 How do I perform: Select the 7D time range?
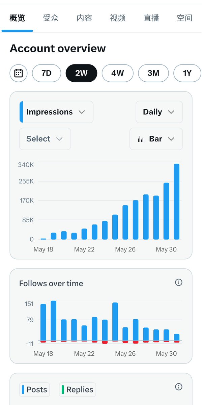coord(47,73)
